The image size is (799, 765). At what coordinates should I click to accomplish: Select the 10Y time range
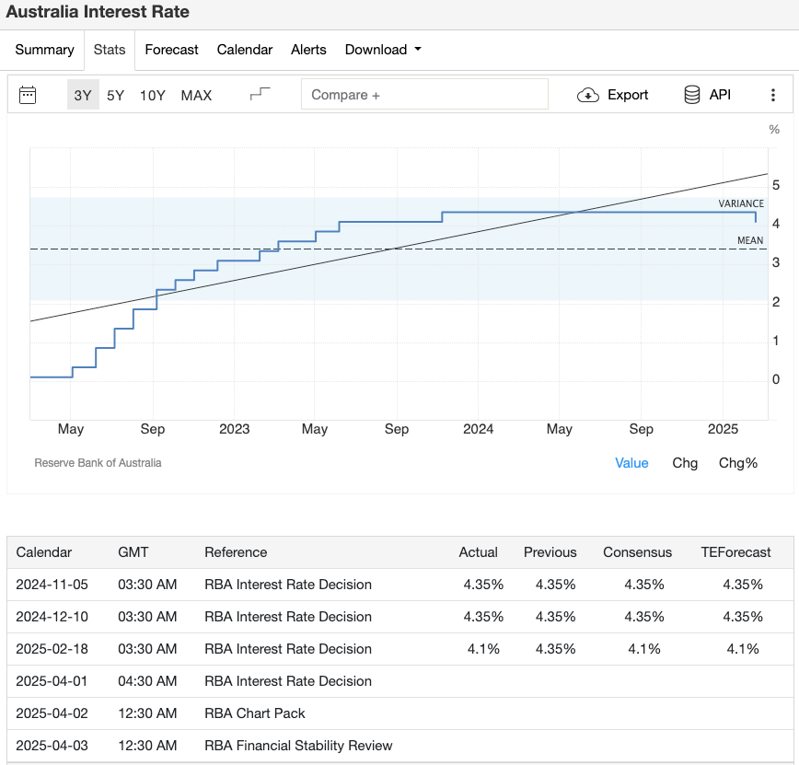point(151,95)
